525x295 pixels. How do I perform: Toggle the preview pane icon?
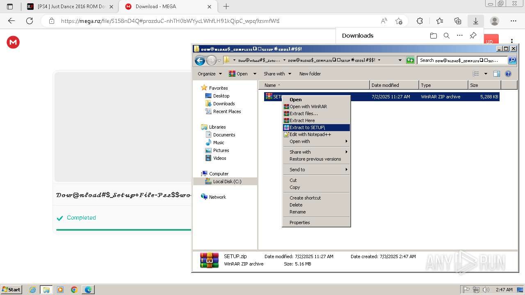click(497, 74)
